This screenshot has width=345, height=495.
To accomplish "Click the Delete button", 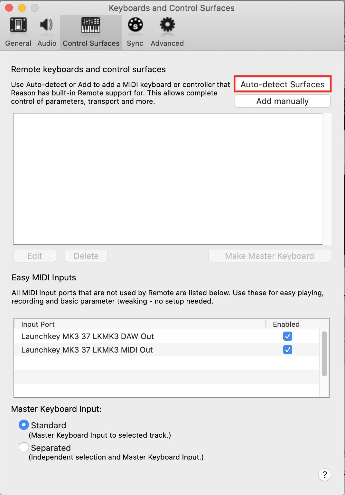I will pos(86,256).
